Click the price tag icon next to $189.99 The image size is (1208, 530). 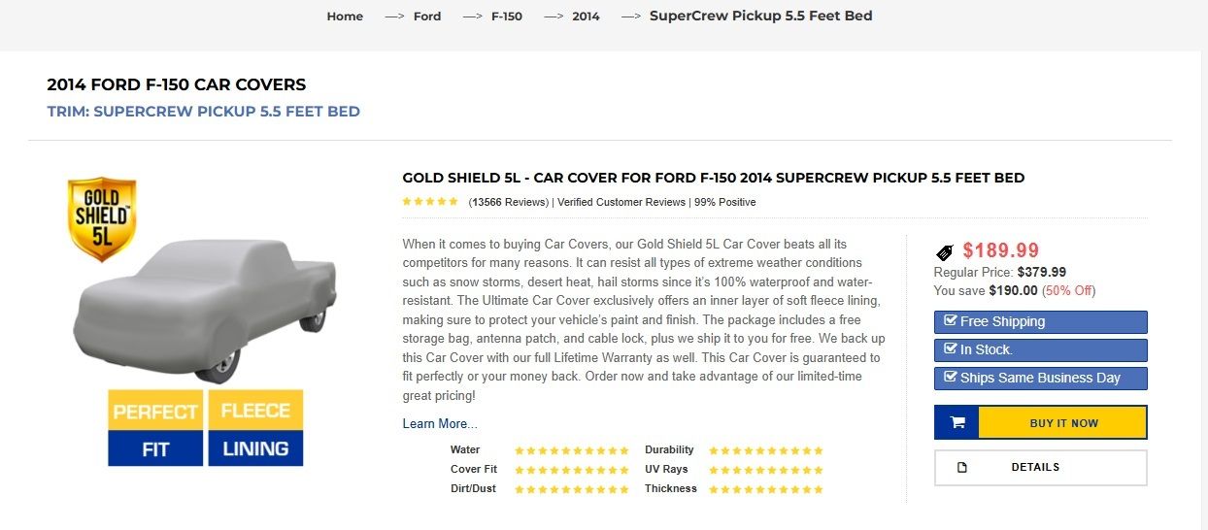[944, 251]
